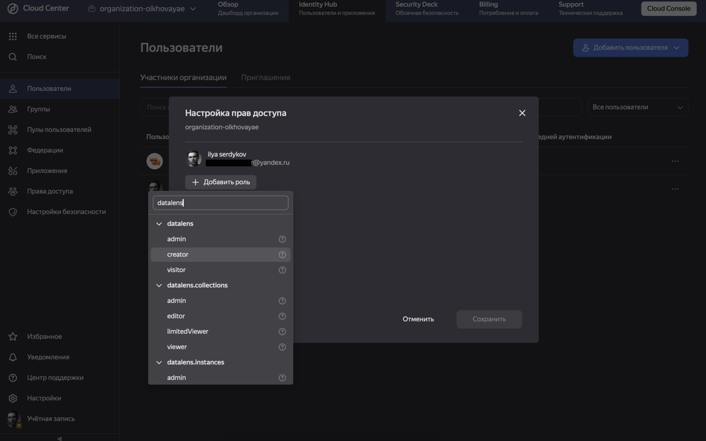Click the first user's avatar in list

coord(155,161)
